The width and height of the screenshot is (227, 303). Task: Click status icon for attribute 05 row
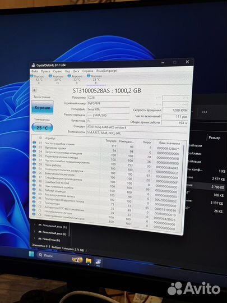click(34, 155)
